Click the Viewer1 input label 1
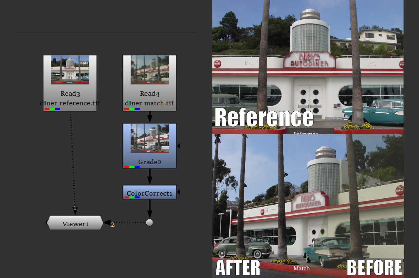 (75, 208)
